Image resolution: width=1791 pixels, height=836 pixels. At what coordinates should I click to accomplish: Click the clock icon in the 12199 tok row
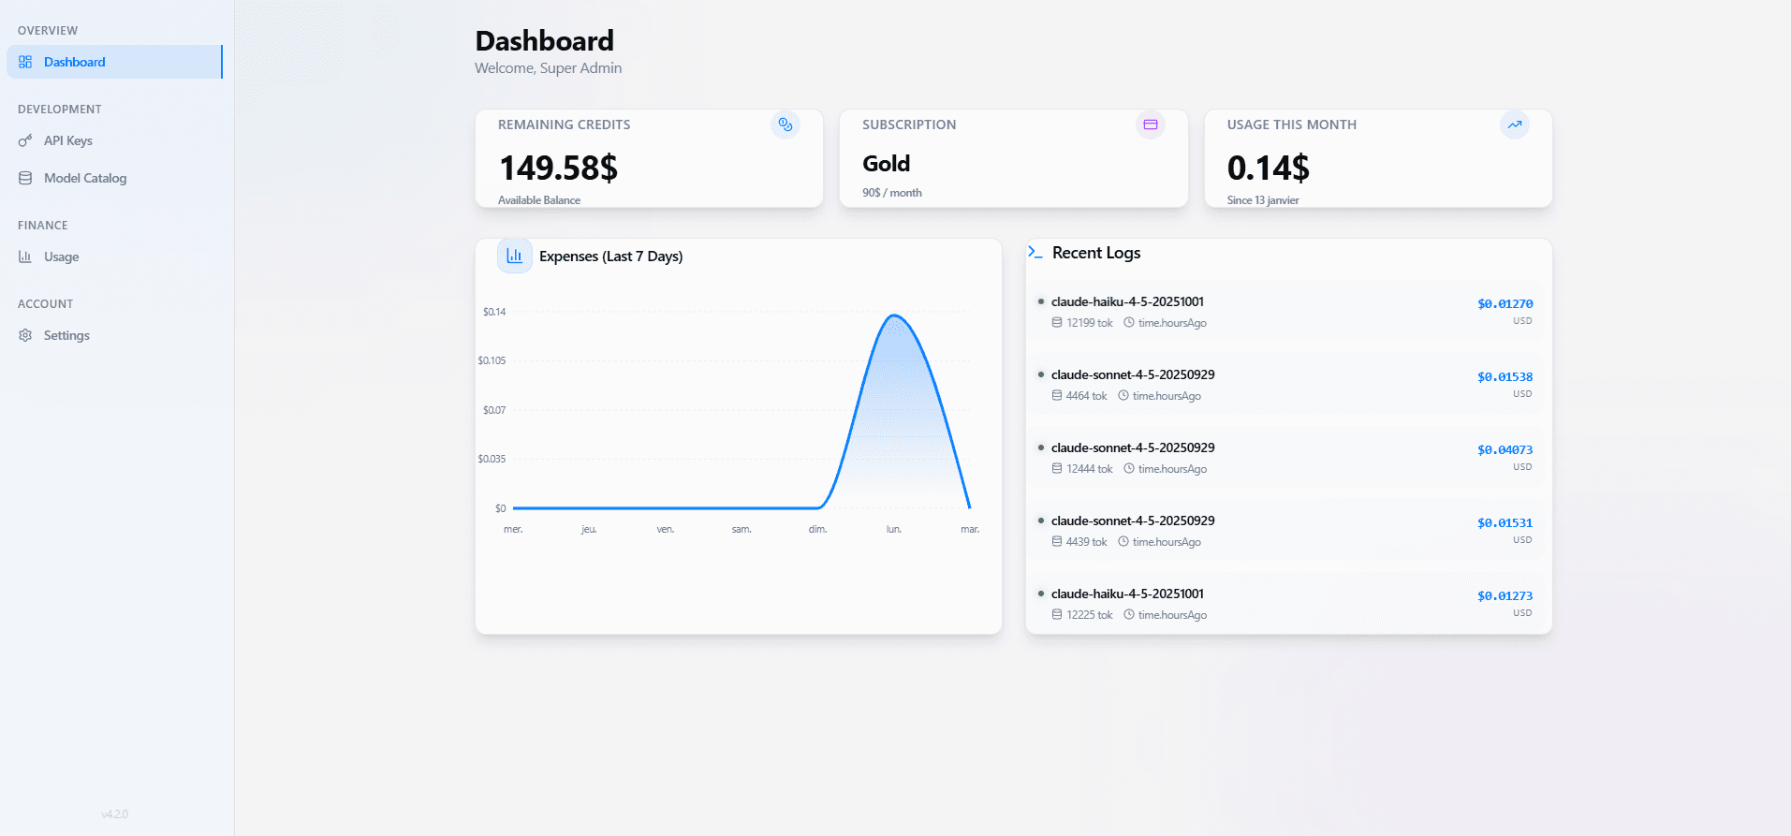click(1129, 322)
